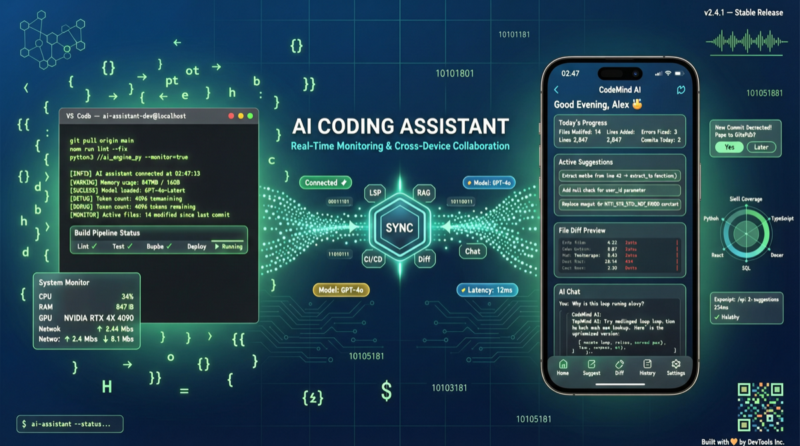This screenshot has width=800, height=446.
Task: Open the RAG module icon
Action: coord(424,193)
